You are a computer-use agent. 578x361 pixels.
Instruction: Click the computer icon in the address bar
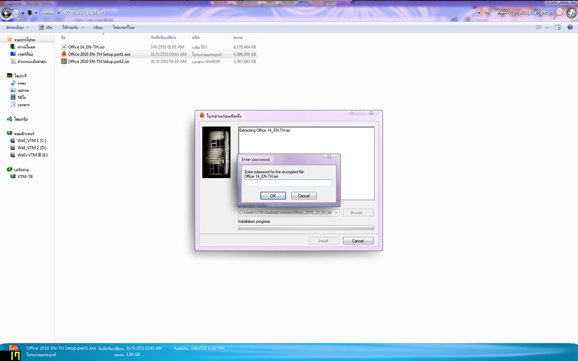(30, 13)
